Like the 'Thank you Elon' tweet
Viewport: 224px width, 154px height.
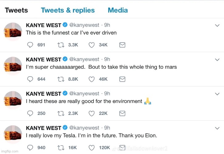coord(91,148)
